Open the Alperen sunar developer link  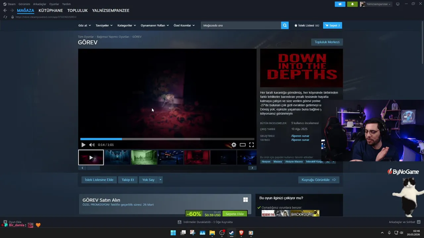300,136
